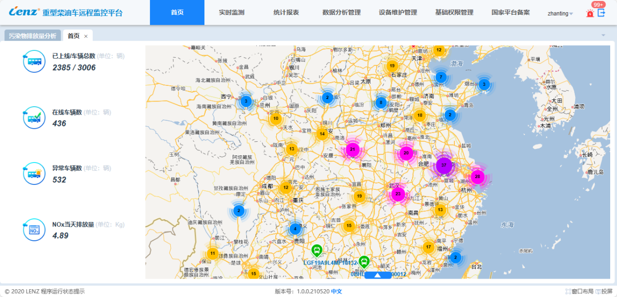The width and height of the screenshot is (617, 297).
Task: Click the 窗口布局 button in footer
Action: tap(579, 292)
